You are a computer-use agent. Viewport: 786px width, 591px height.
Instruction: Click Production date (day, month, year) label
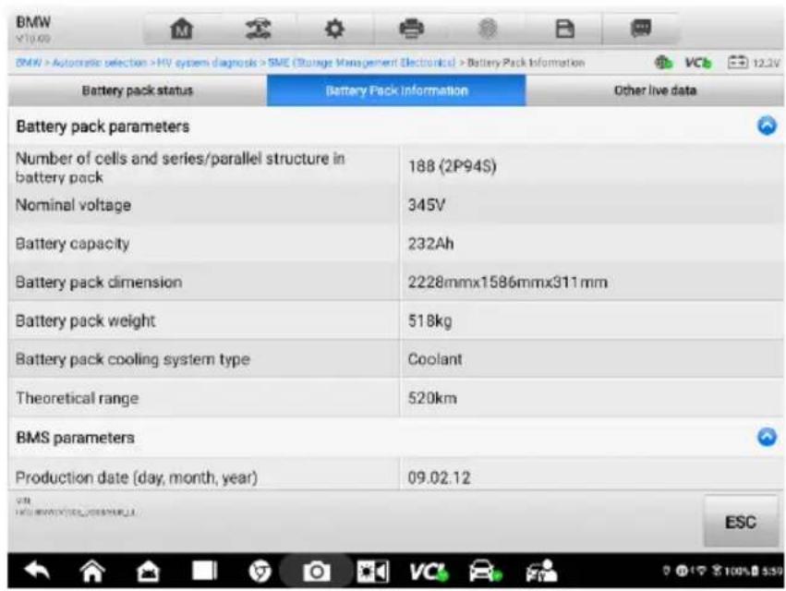point(137,477)
